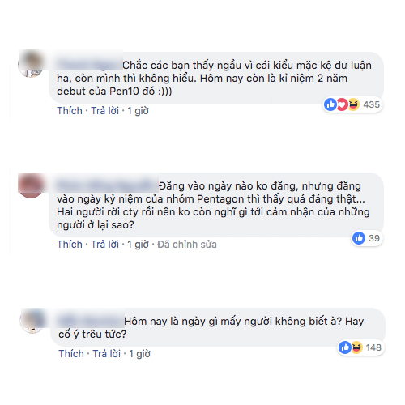Click Trả lời under the Pen10 debut comment
The image size is (405, 405).
[x=104, y=111]
